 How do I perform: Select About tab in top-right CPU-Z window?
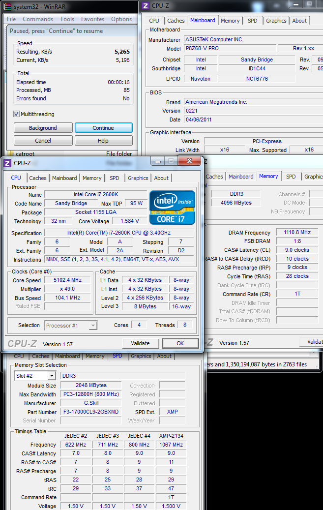(299, 21)
